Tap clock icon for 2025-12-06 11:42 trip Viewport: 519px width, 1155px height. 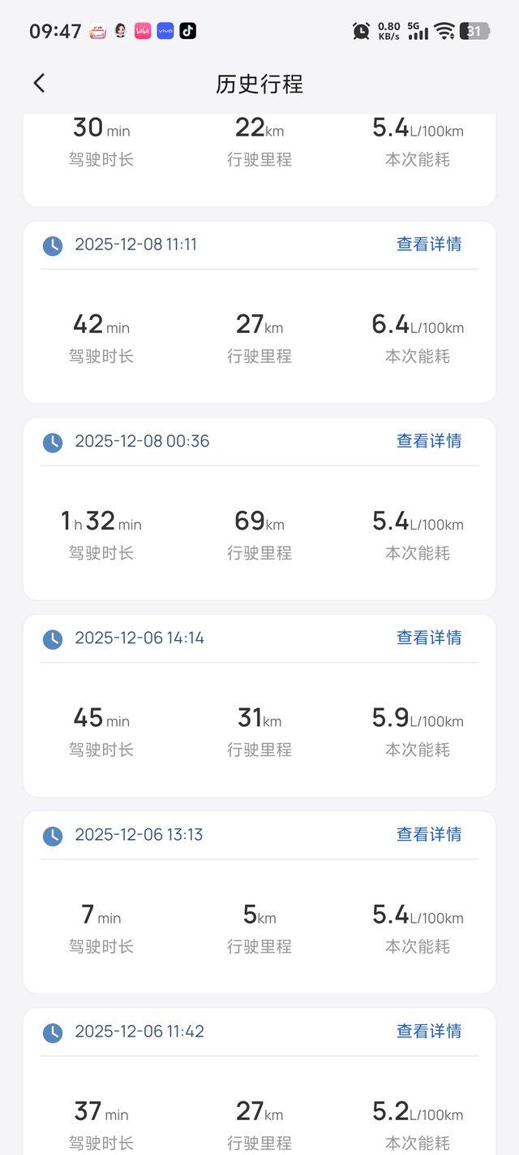53,1032
